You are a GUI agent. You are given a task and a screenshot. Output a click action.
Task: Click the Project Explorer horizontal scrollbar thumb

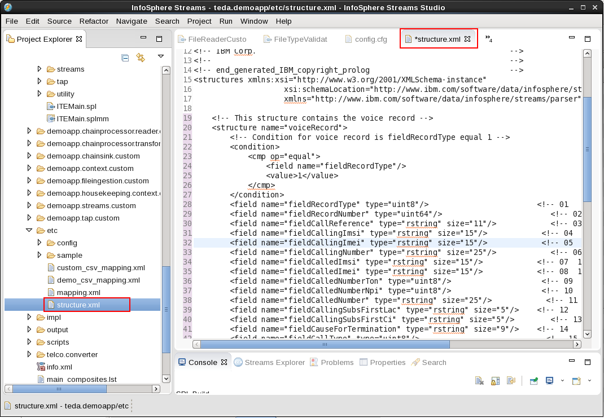pyautogui.click(x=59, y=389)
